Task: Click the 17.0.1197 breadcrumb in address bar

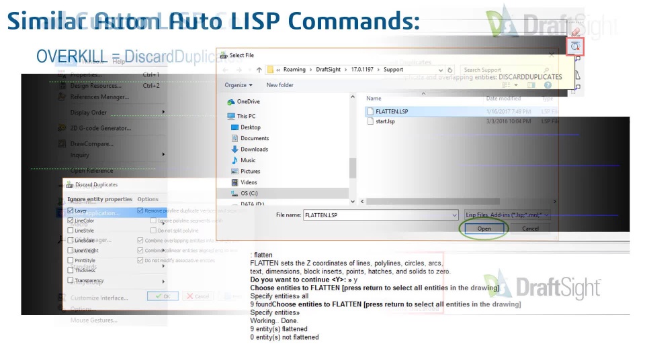Action: (362, 70)
